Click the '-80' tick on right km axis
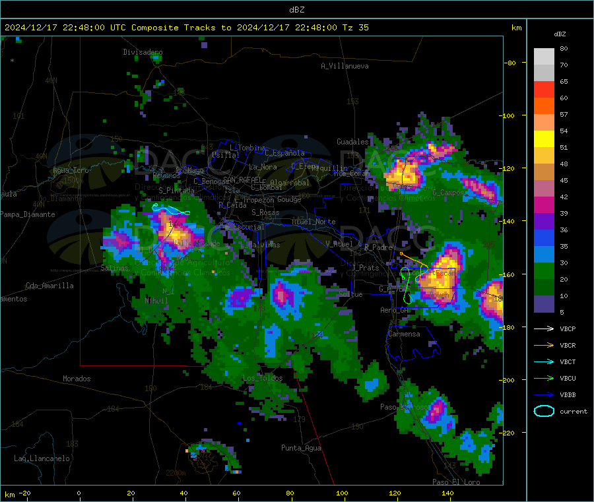 tap(510, 63)
